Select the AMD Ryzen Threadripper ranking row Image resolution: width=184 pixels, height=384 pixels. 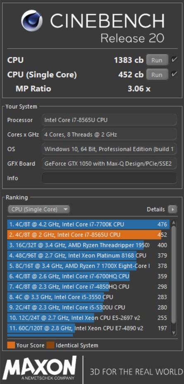(88, 245)
